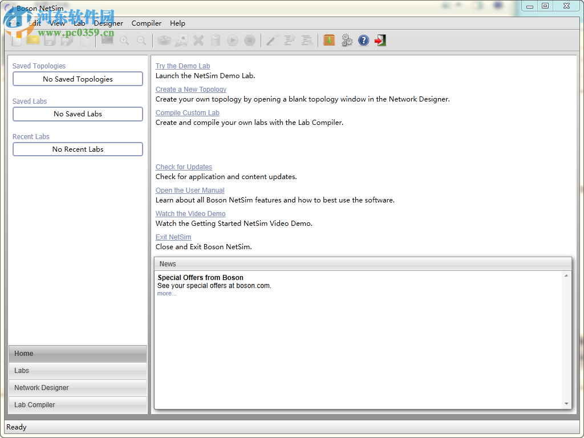Open the User Manual link

[x=190, y=190]
